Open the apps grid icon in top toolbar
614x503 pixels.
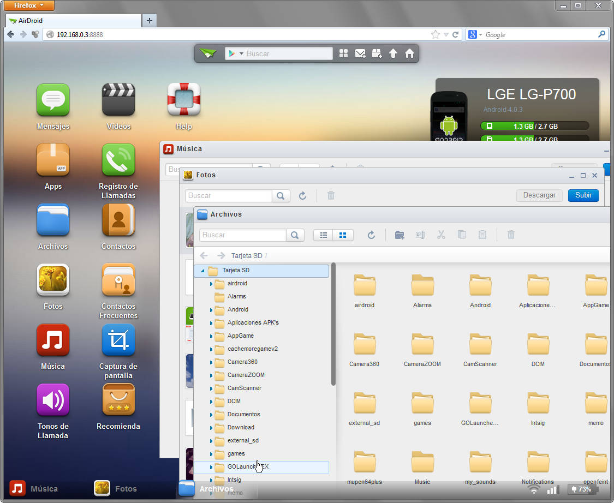click(x=343, y=53)
